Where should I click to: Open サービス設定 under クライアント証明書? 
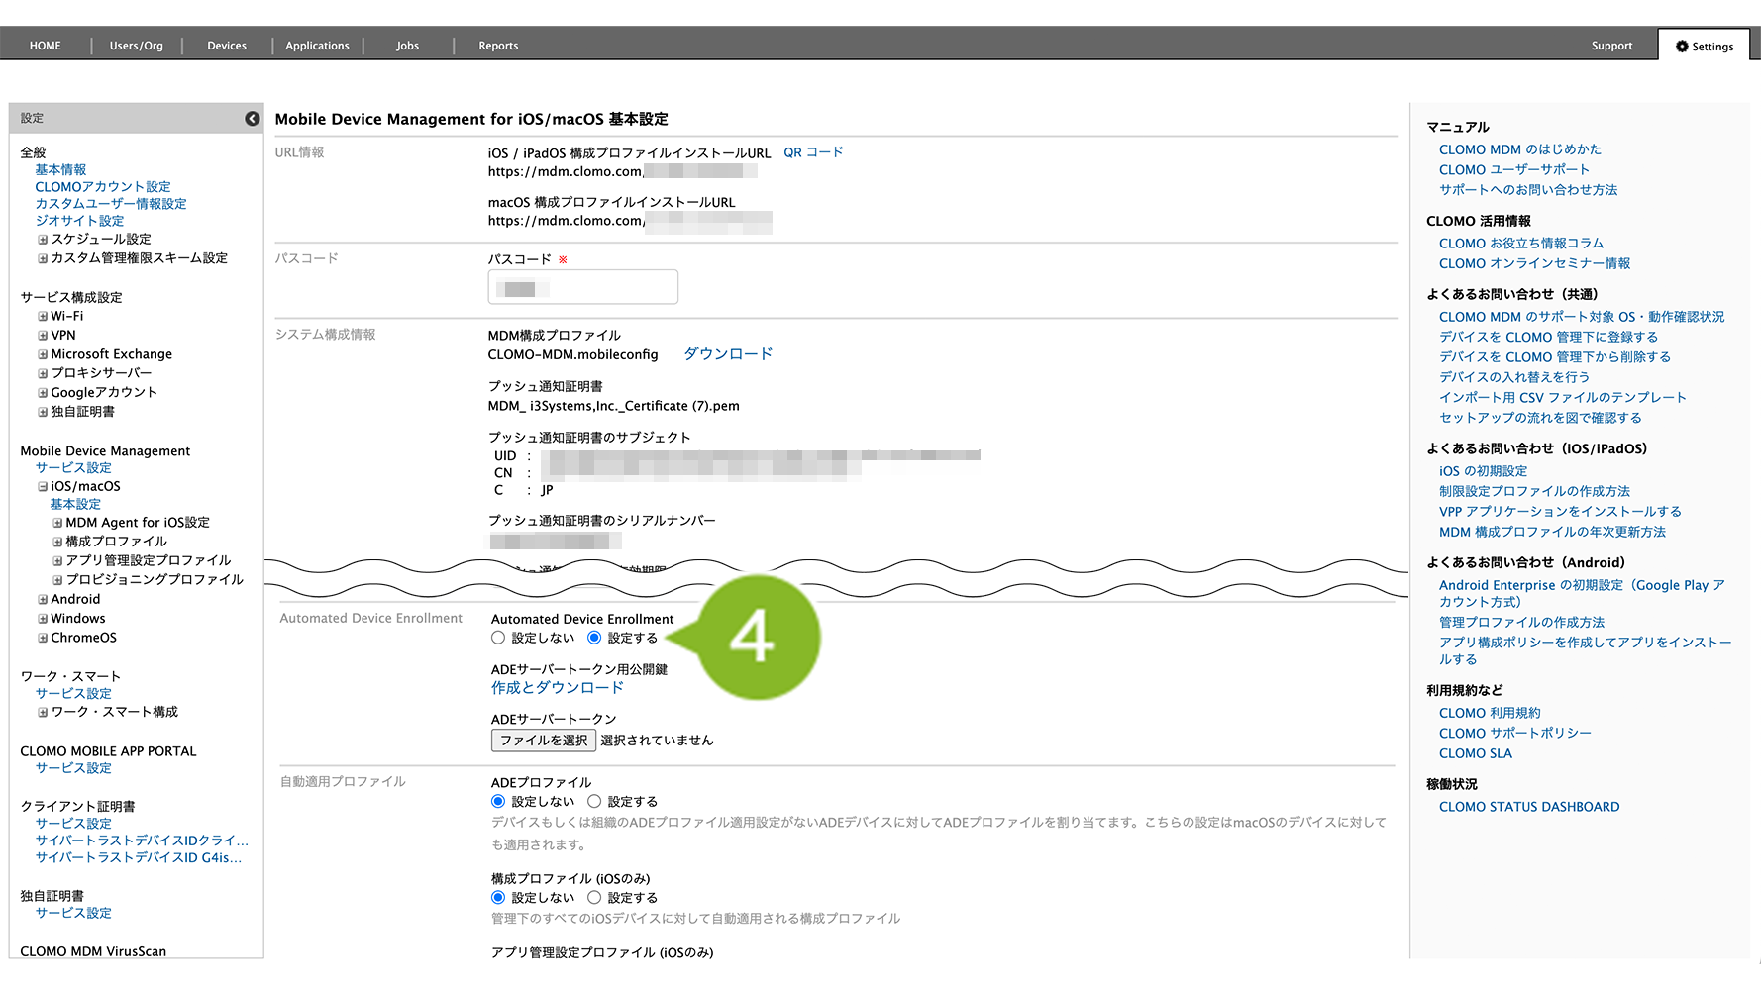click(73, 824)
